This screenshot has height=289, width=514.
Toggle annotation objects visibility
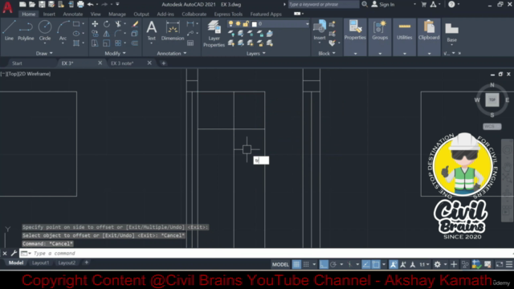pos(394,264)
